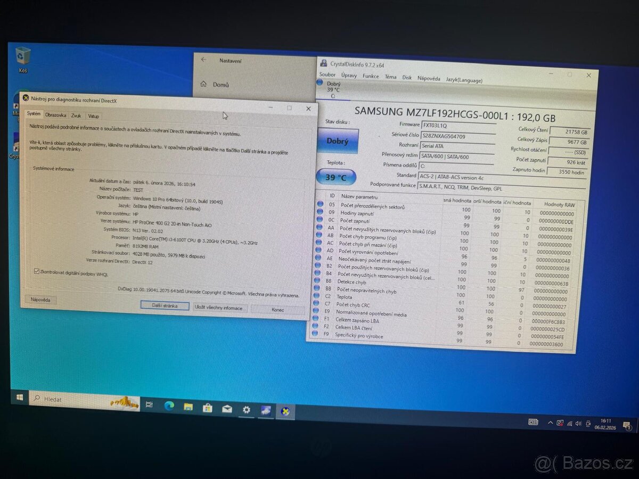Viewport: 639px width, 479px height.
Task: Expand the hidden system tray icons chevron
Action: pos(550,423)
